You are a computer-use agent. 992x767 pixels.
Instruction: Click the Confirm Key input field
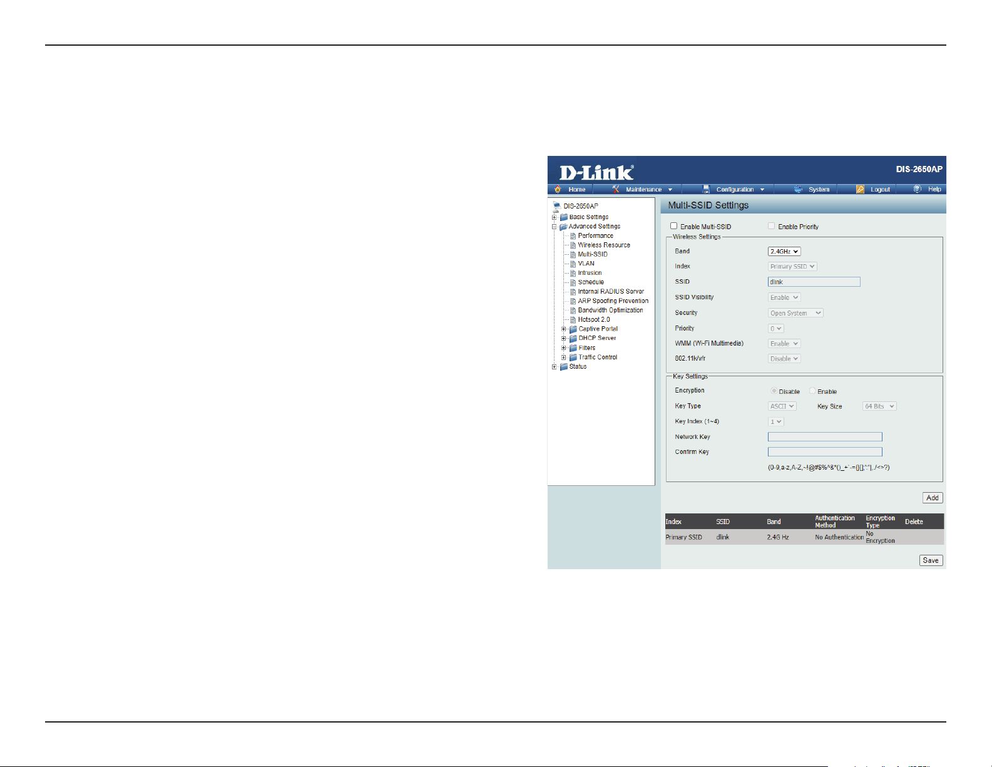pos(825,452)
